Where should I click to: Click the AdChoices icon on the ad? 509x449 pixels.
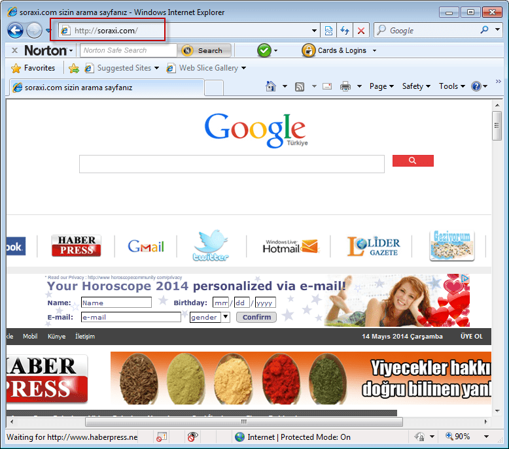tap(465, 278)
